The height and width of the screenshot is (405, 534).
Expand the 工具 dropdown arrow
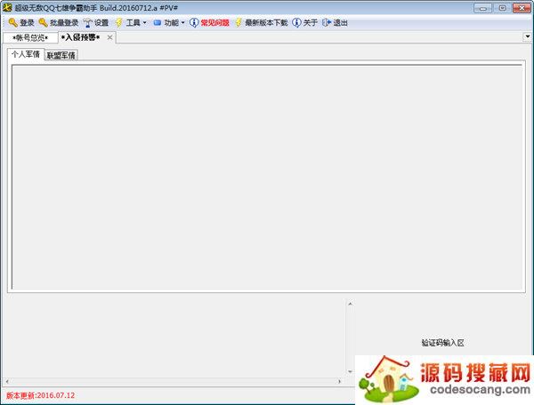(x=145, y=23)
